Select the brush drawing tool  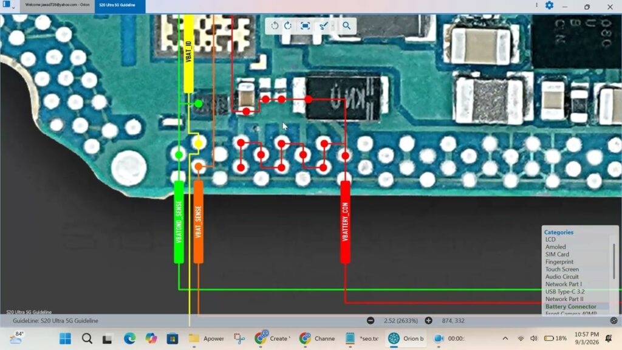point(323,26)
